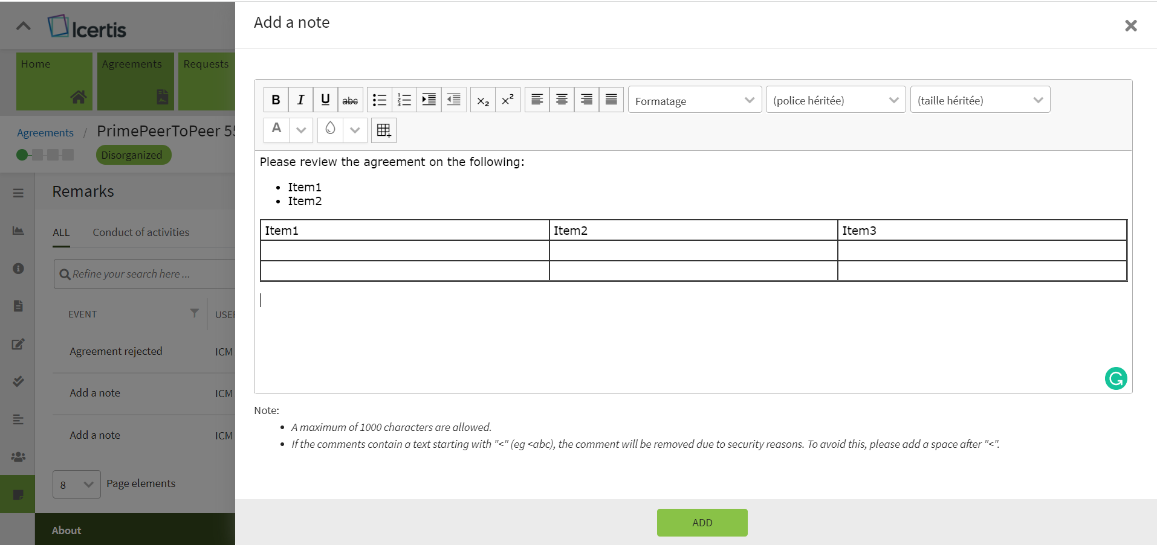
Task: Toggle underline text formatting
Action: [x=325, y=100]
